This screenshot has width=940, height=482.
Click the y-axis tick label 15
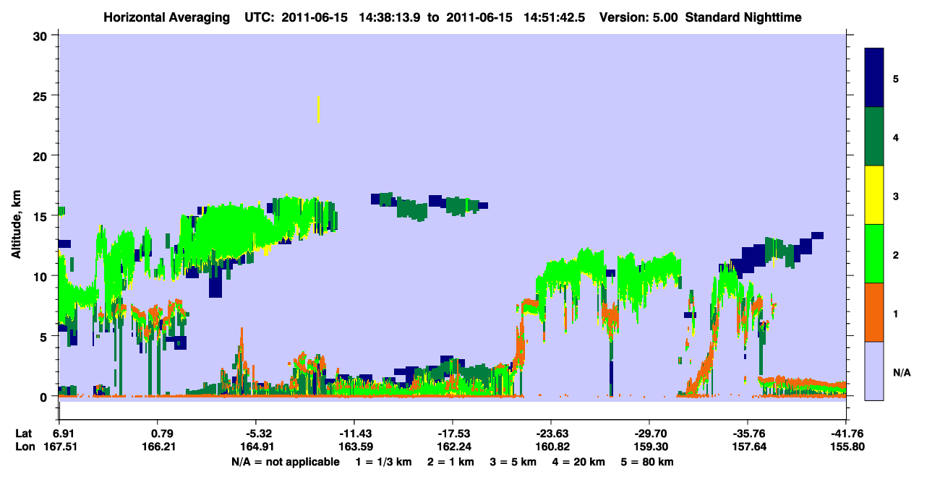[x=42, y=216]
